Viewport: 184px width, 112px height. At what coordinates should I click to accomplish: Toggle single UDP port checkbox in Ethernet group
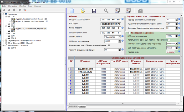pos(109,46)
